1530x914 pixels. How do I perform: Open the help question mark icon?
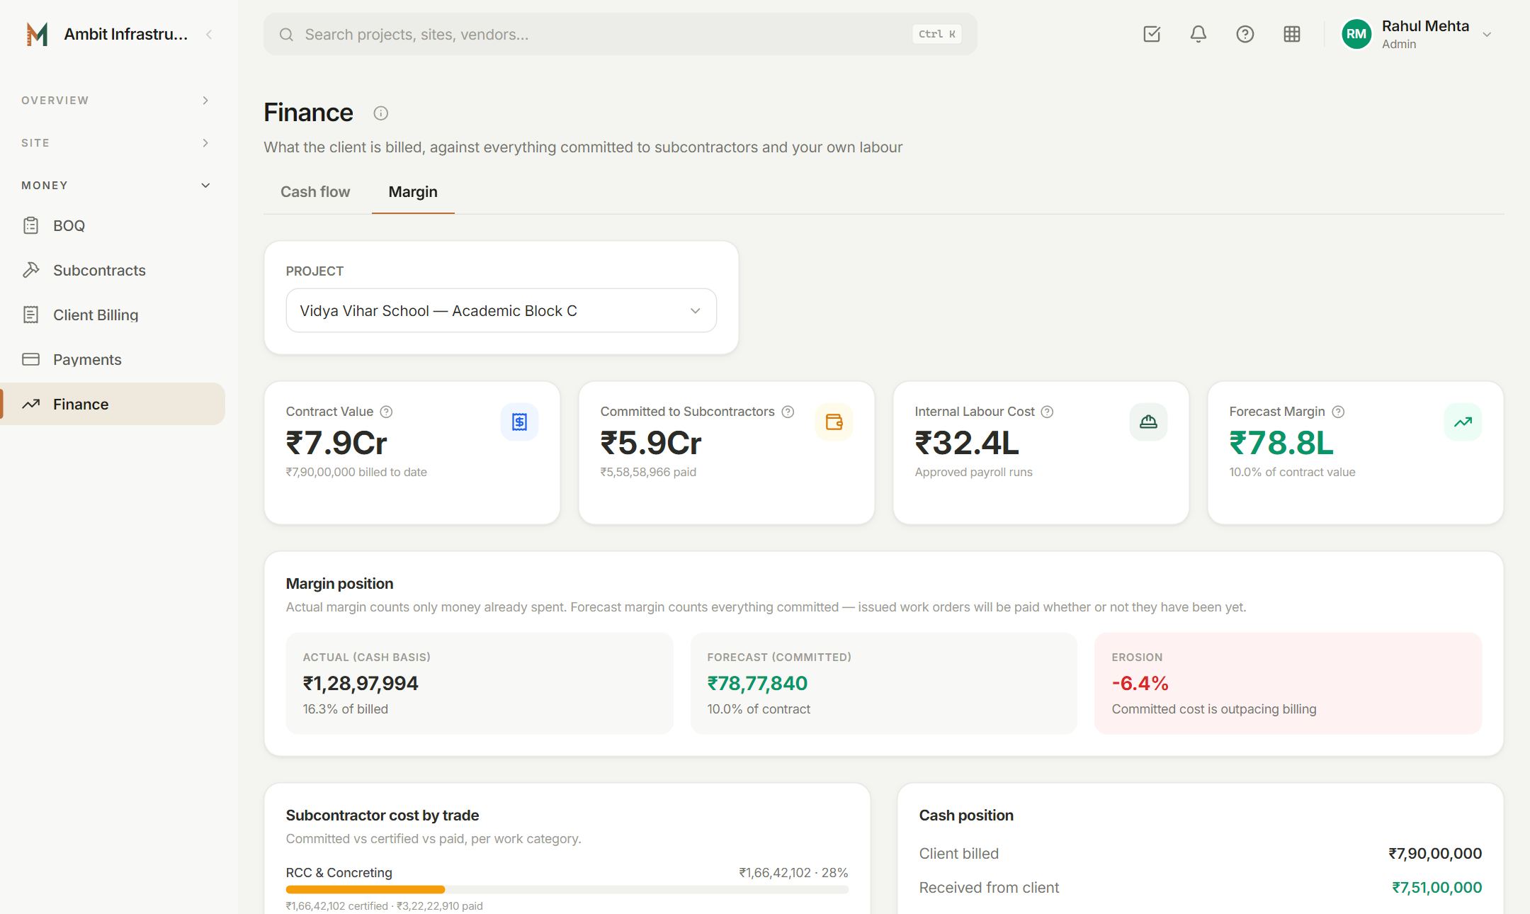[1245, 34]
